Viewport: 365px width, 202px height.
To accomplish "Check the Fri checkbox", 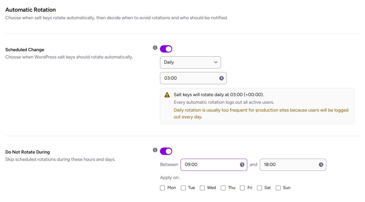I will (242, 188).
